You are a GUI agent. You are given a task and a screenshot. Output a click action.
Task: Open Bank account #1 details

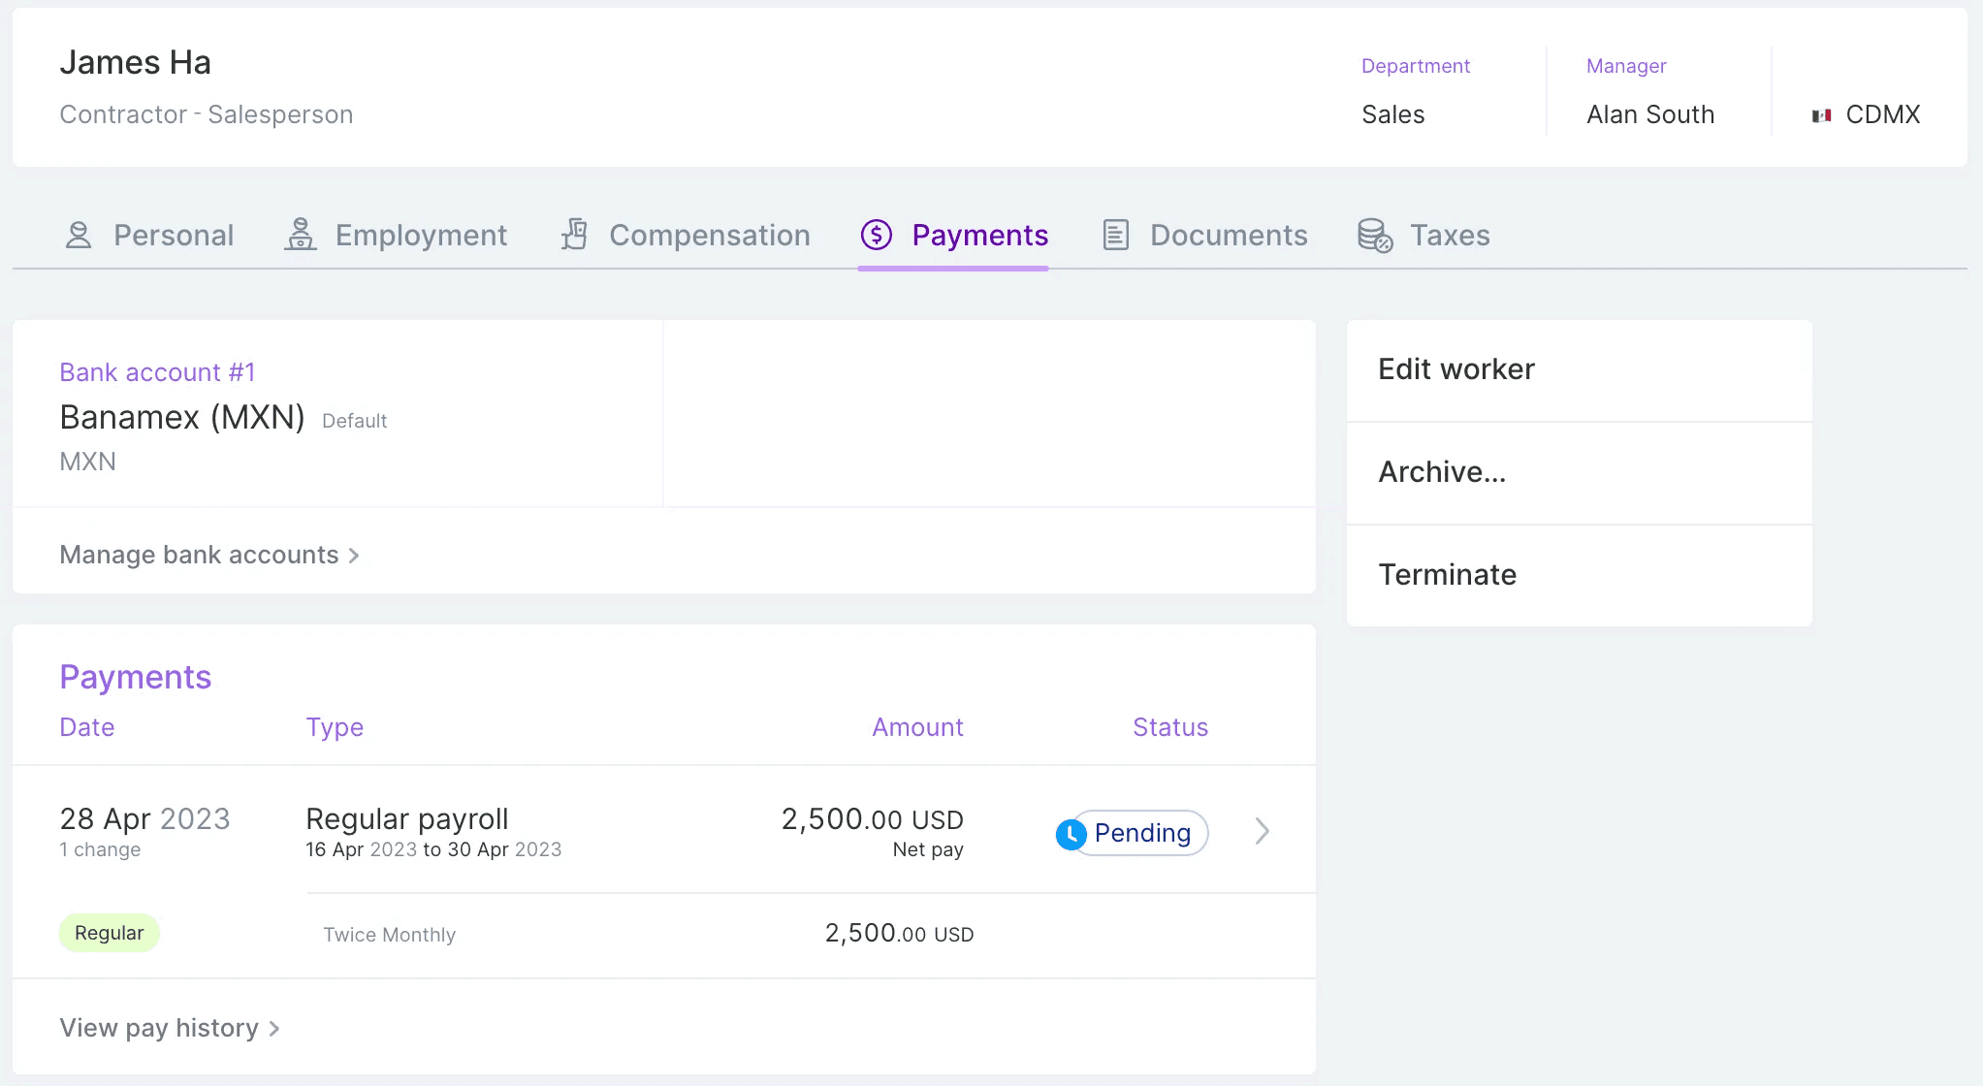click(x=157, y=371)
